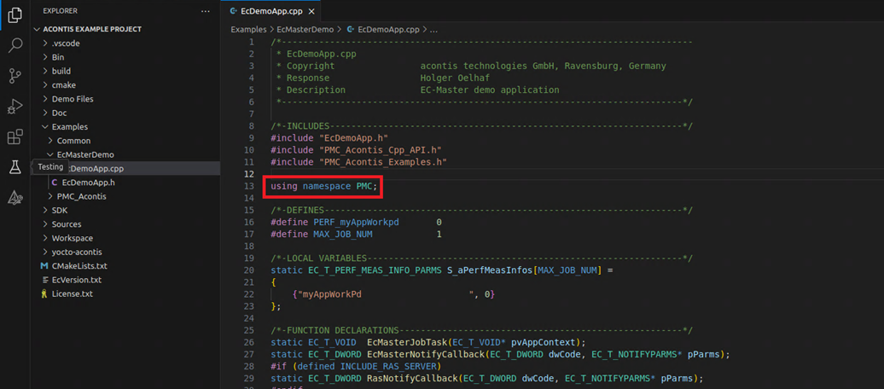Open the Source Control view icon

[x=15, y=77]
